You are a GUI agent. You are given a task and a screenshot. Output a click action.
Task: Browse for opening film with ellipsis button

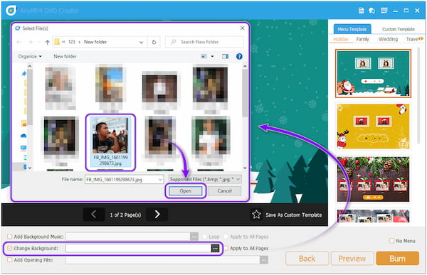pyautogui.click(x=263, y=260)
